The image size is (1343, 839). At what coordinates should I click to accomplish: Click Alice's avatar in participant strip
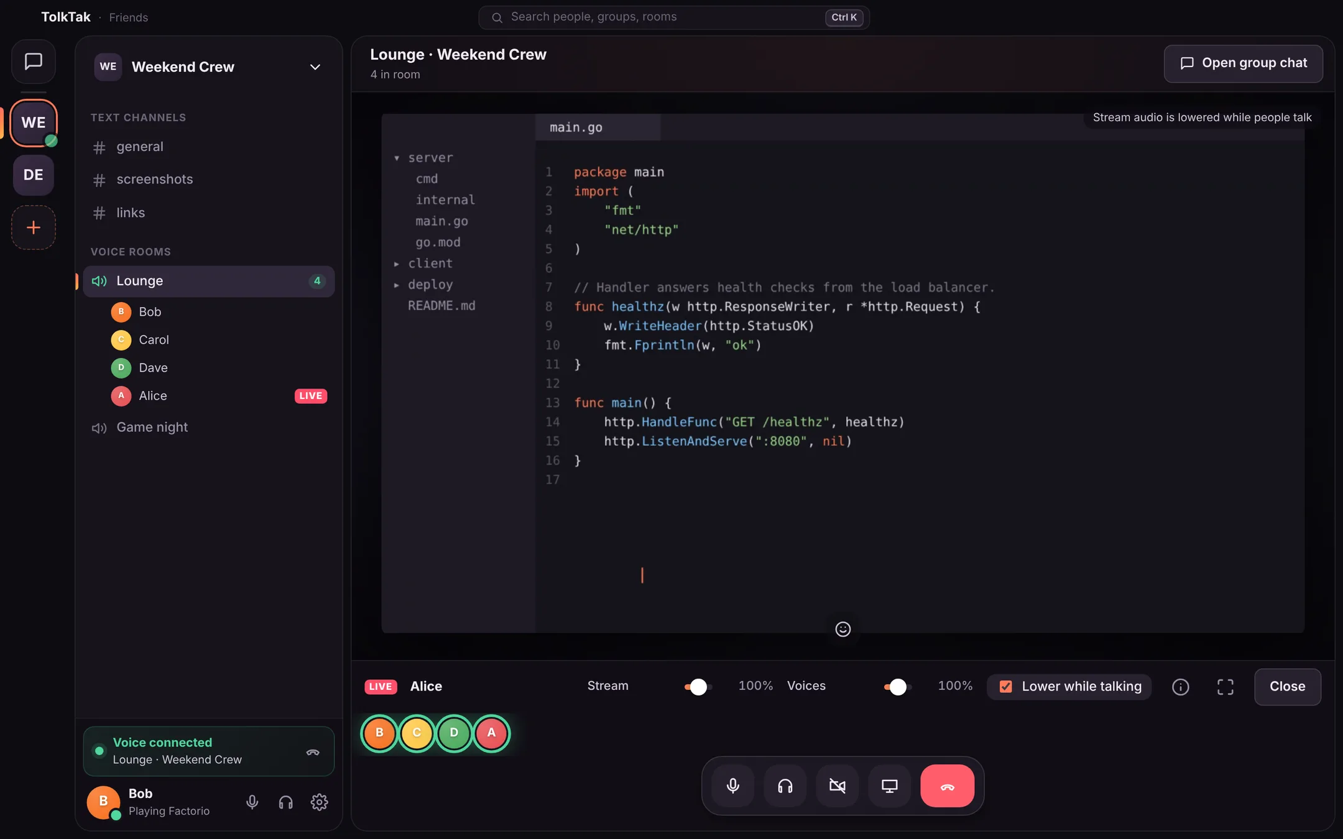491,733
